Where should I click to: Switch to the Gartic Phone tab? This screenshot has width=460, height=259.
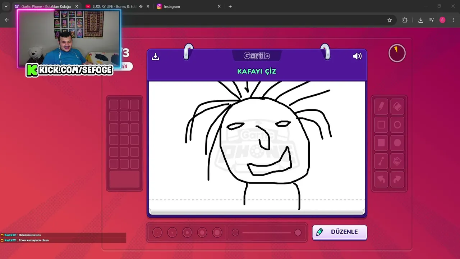click(46, 6)
